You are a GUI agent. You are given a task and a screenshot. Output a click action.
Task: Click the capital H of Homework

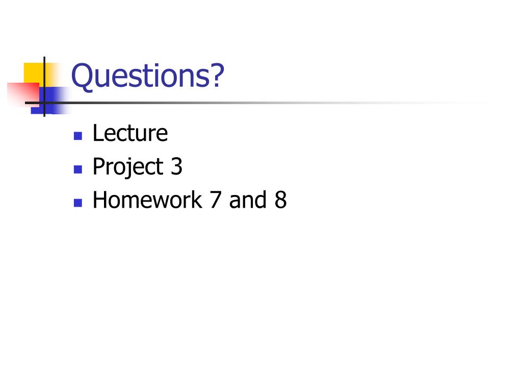pyautogui.click(x=100, y=200)
